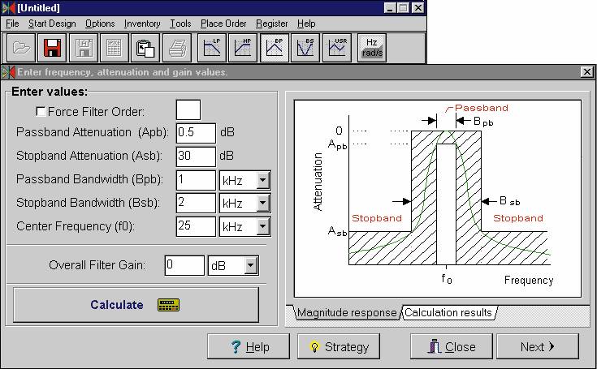Select the low-pass (LP) filter icon

tap(214, 48)
